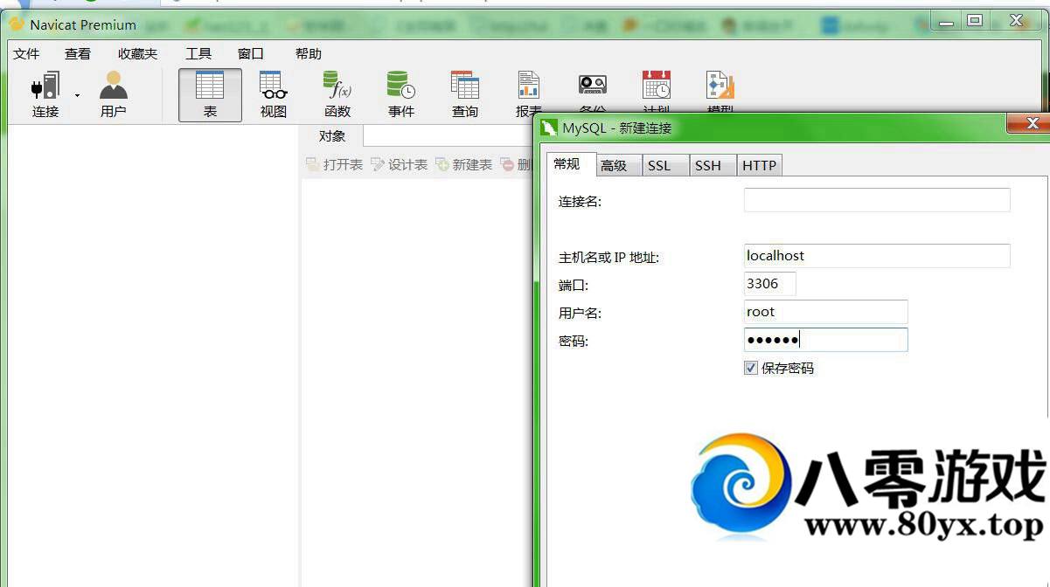Open the 模型 model icon

point(720,92)
